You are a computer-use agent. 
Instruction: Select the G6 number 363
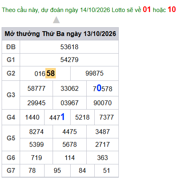point(102,158)
